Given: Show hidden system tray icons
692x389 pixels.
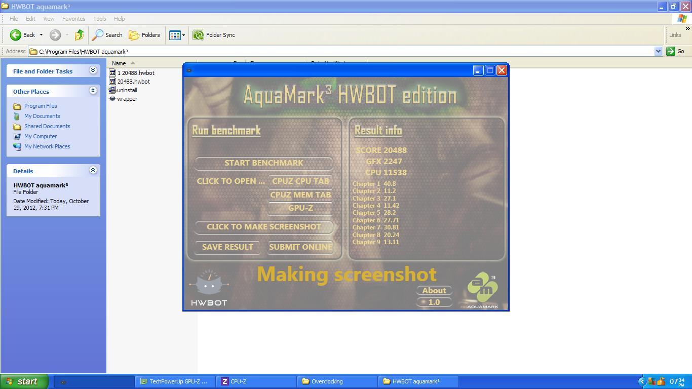Looking at the screenshot, I should [642, 381].
